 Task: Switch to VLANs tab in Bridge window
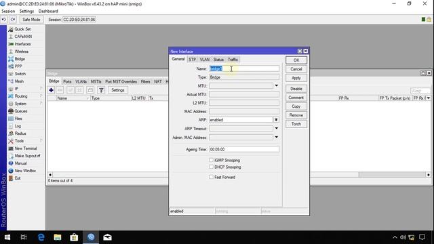pyautogui.click(x=81, y=81)
